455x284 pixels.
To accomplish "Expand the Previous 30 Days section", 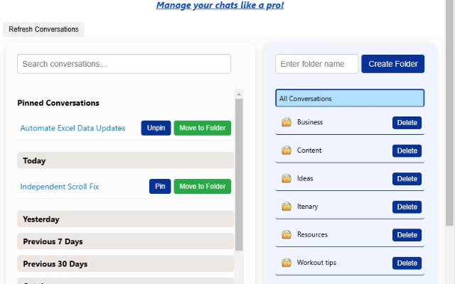I will point(125,263).
